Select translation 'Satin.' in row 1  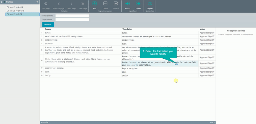pyautogui.click(x=125, y=33)
